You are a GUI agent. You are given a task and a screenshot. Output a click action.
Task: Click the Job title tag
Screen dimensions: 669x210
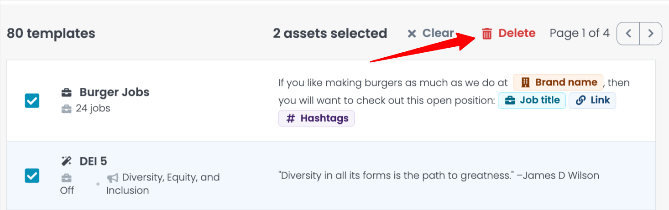[x=532, y=100]
